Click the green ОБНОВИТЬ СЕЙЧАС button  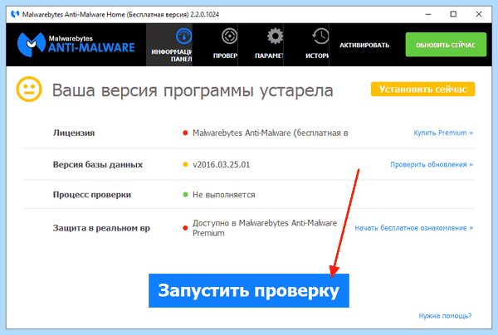coord(446,45)
